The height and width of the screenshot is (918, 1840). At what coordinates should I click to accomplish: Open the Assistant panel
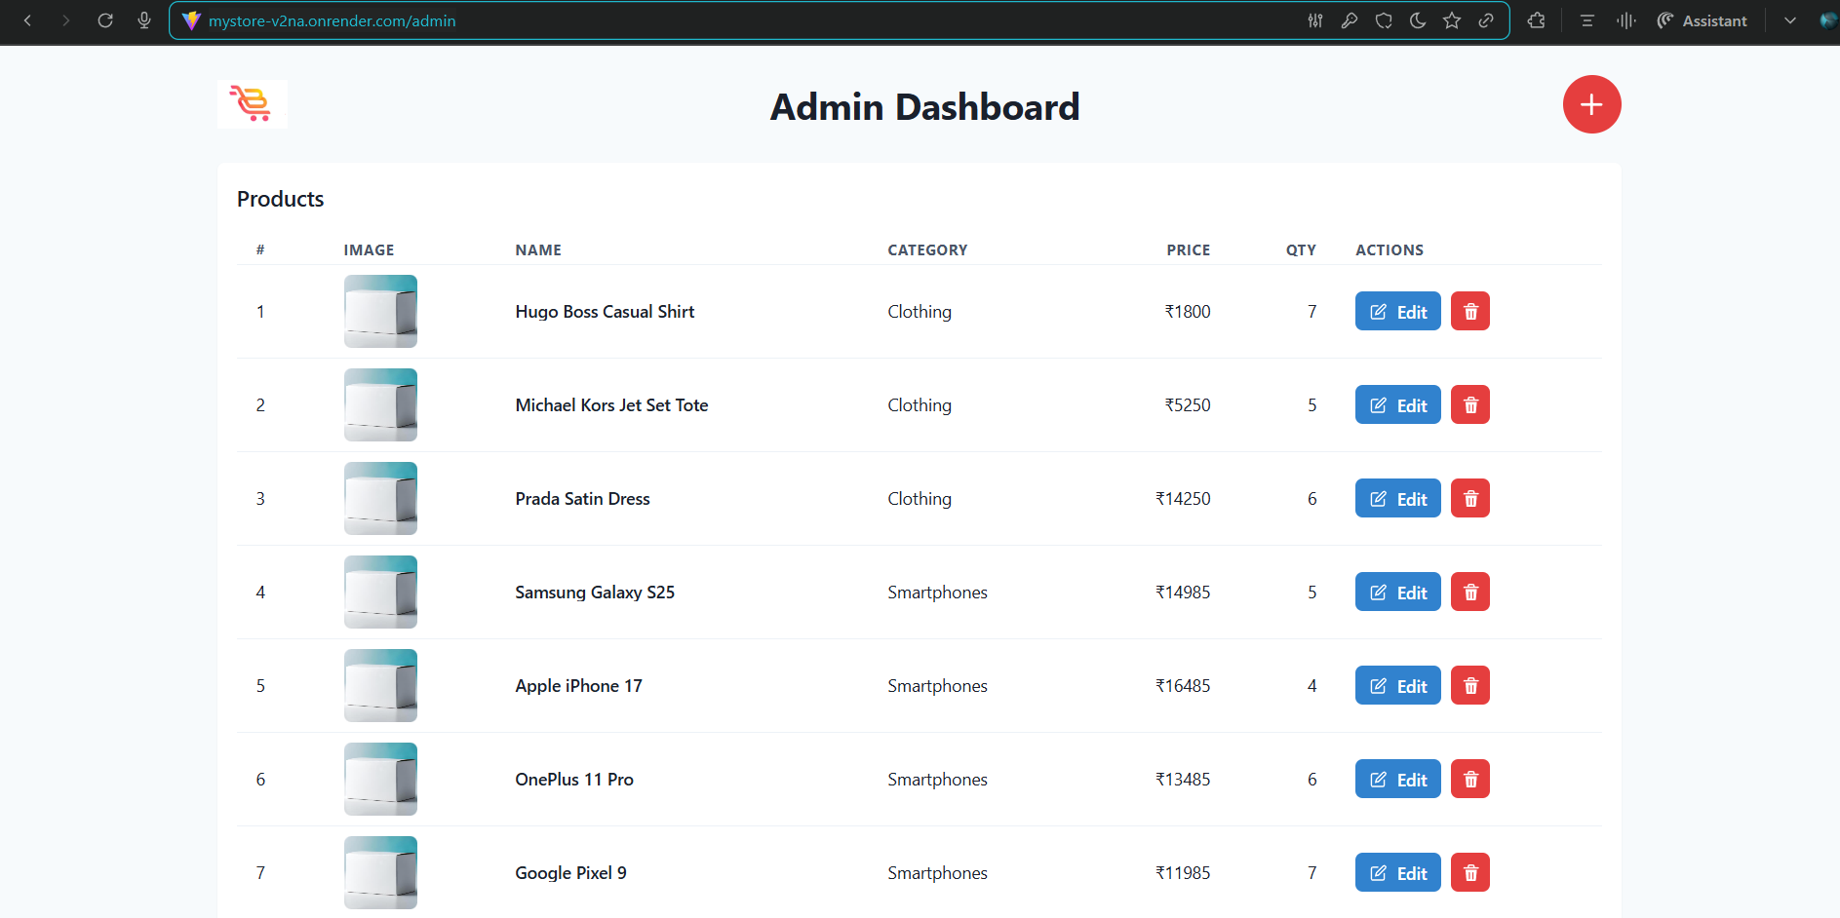(x=1703, y=20)
